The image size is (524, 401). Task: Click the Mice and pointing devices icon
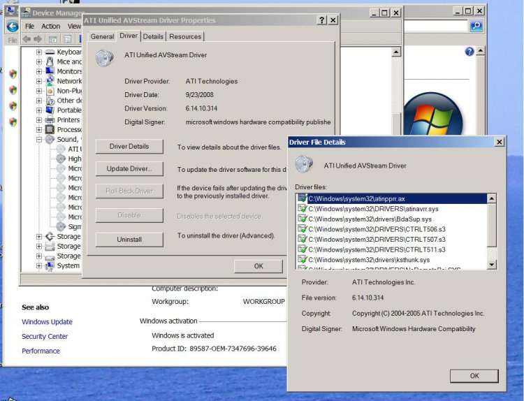tap(50, 61)
